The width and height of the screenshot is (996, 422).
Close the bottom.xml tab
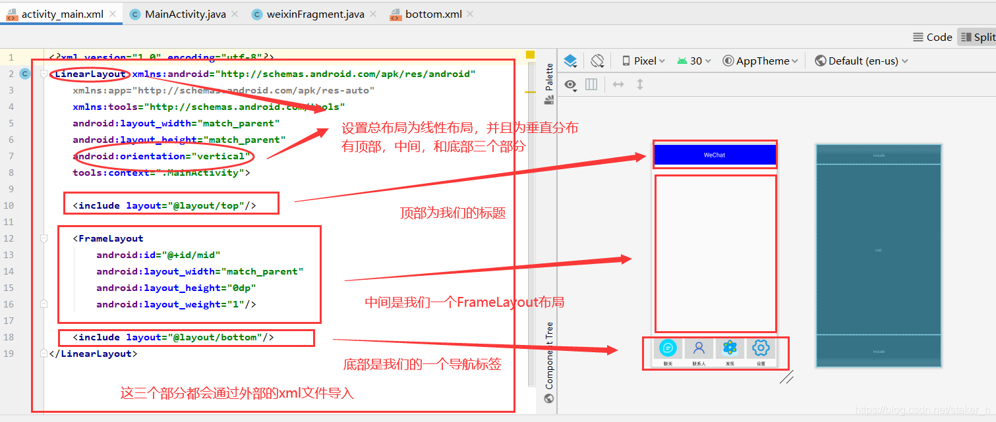470,14
